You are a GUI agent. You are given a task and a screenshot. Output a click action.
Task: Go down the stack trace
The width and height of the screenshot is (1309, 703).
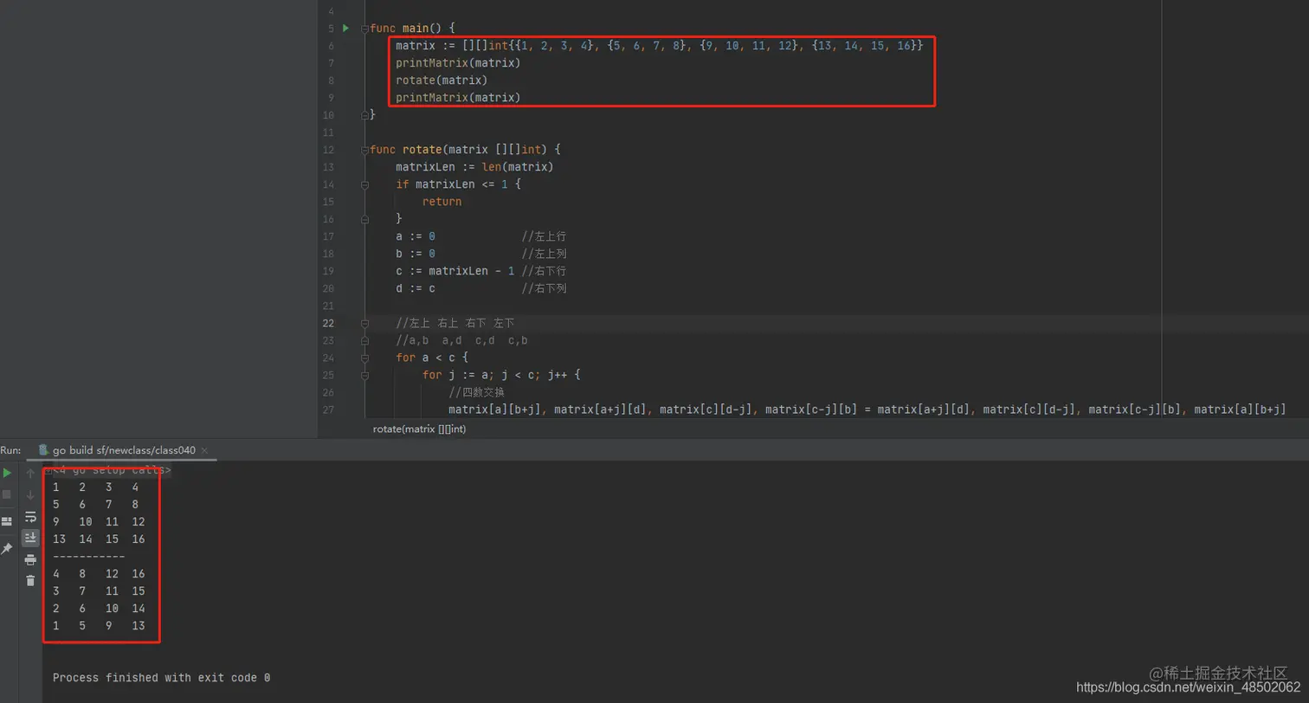(x=30, y=494)
